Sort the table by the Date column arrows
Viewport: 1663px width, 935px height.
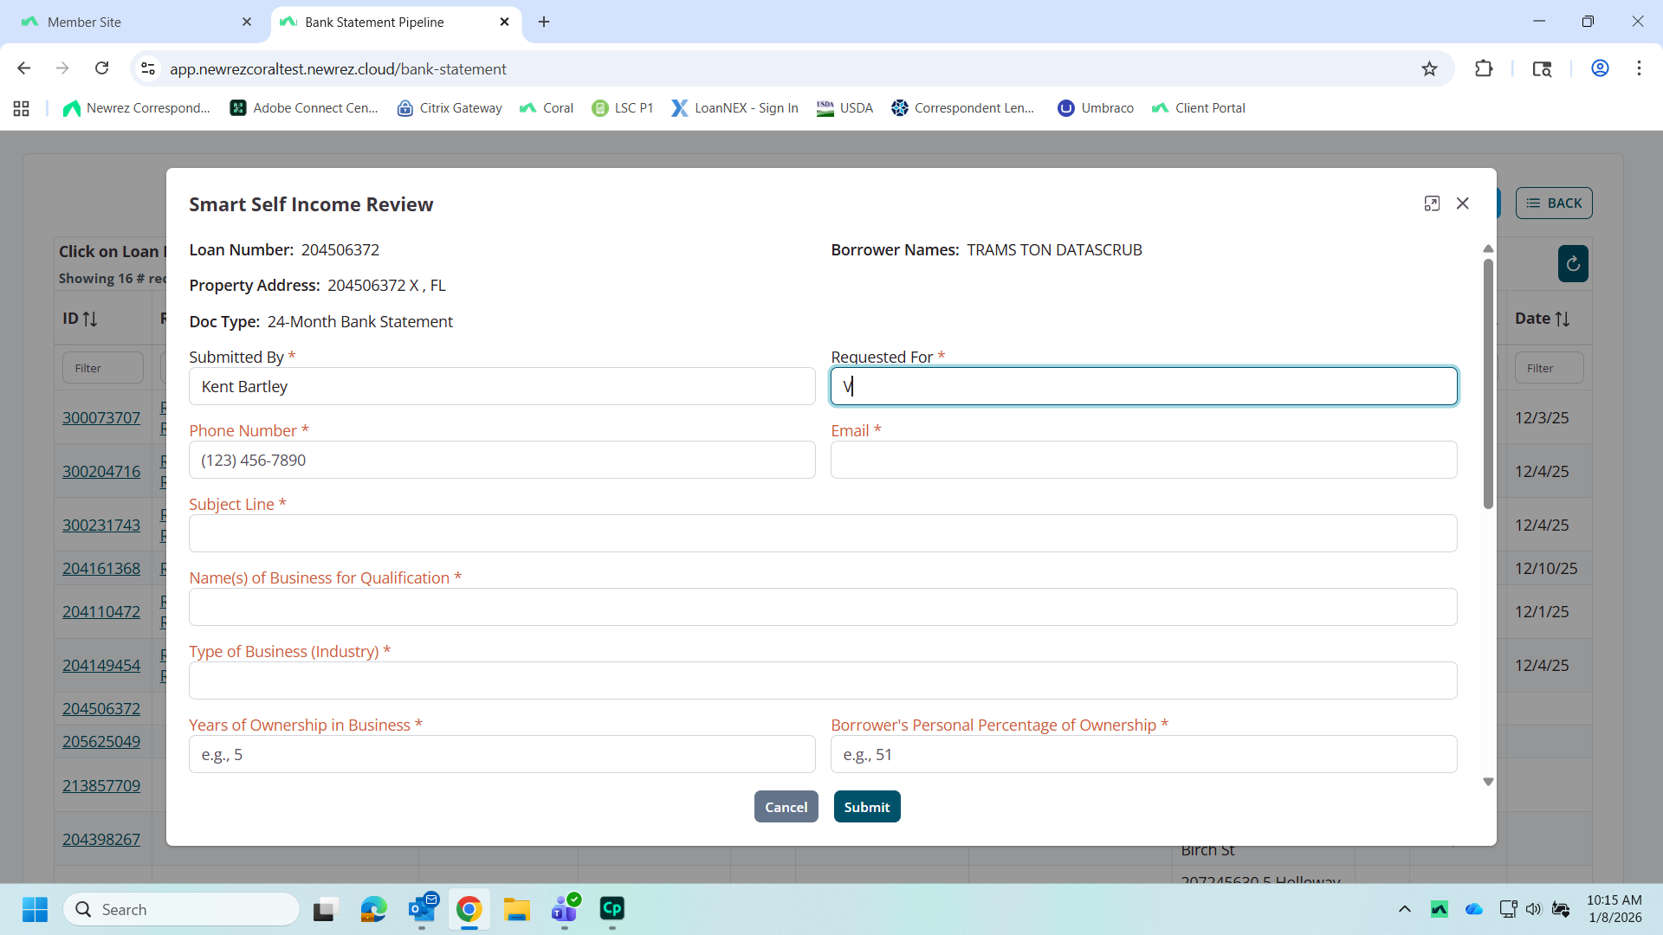[x=1563, y=319]
